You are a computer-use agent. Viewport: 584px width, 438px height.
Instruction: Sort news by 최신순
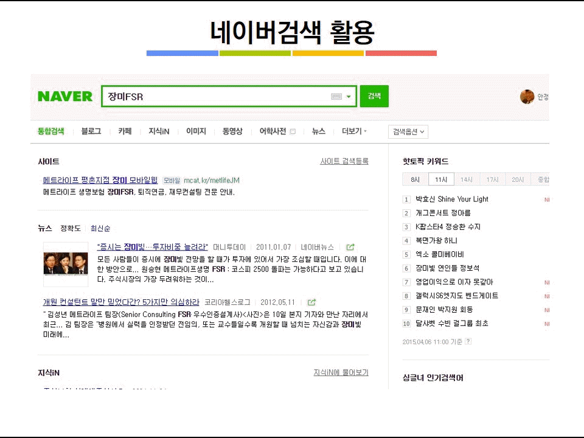click(x=100, y=228)
